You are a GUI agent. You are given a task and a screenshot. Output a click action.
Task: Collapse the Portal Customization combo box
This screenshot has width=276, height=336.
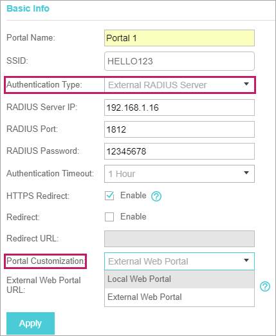click(179, 261)
